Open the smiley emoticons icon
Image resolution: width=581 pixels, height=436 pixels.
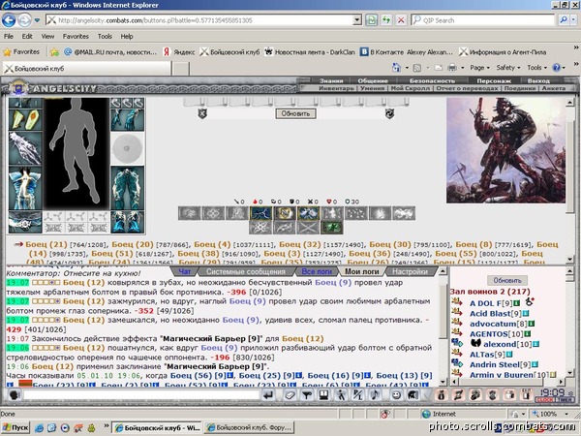(396, 395)
